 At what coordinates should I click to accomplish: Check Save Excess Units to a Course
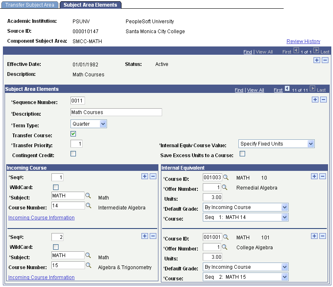coord(242,154)
